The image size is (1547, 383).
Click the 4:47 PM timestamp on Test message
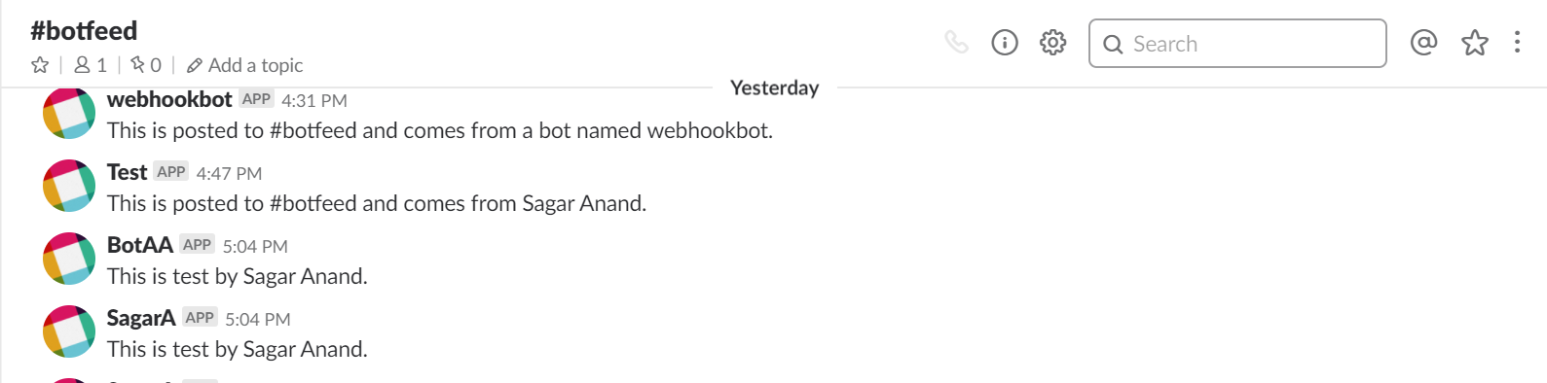click(x=229, y=173)
